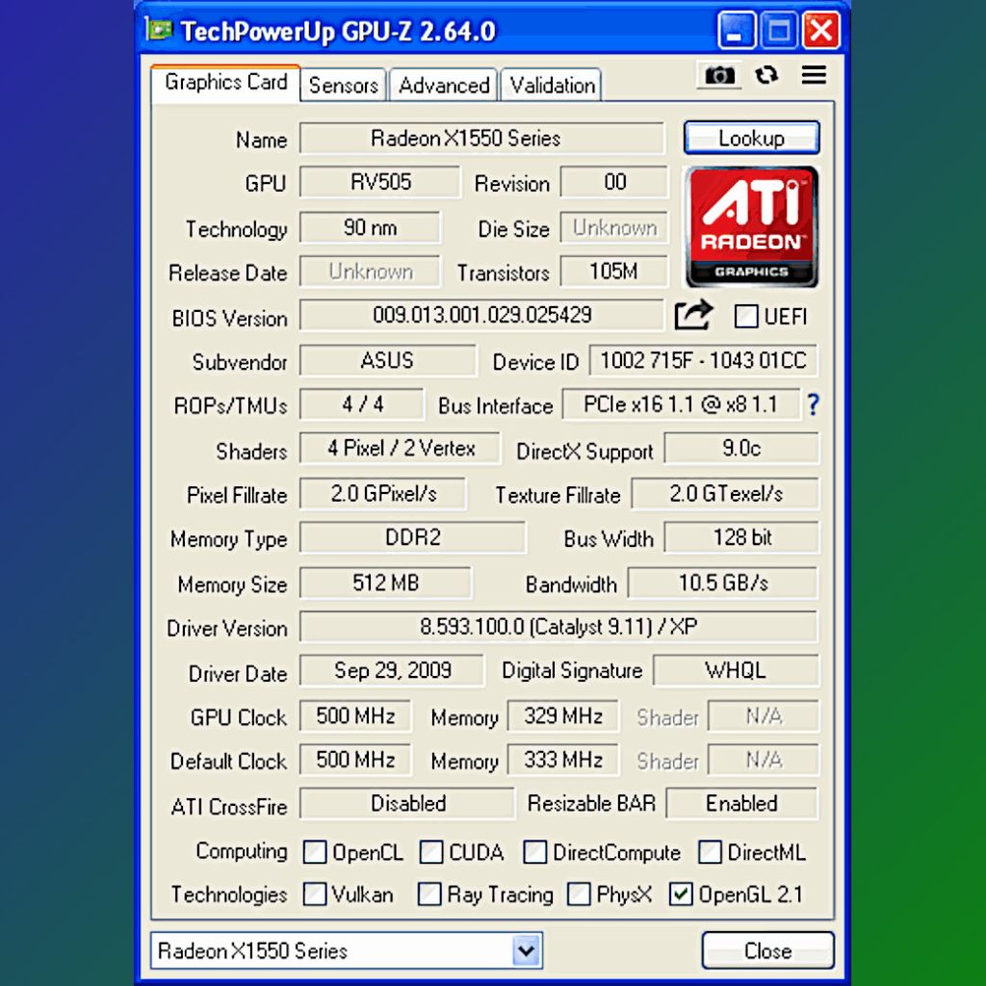Viewport: 986px width, 986px height.
Task: Toggle the OpenGL 2.1 checkbox
Action: point(681,895)
